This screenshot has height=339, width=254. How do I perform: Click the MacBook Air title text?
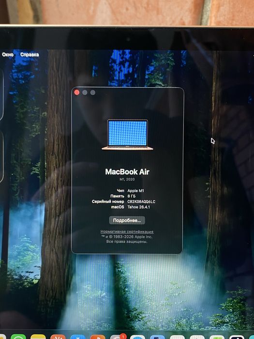(x=127, y=171)
